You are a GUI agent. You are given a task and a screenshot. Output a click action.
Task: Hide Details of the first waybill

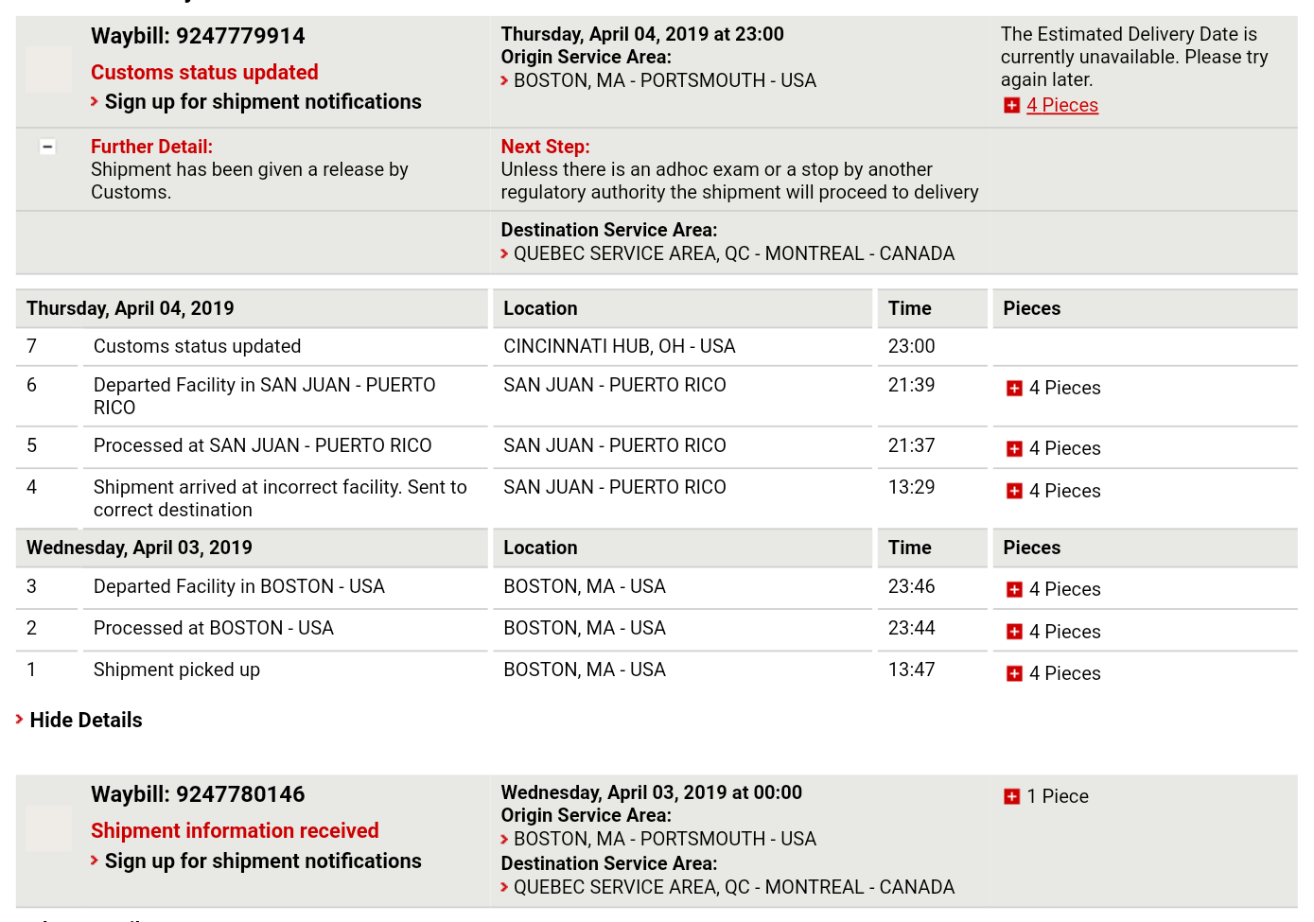(x=86, y=720)
